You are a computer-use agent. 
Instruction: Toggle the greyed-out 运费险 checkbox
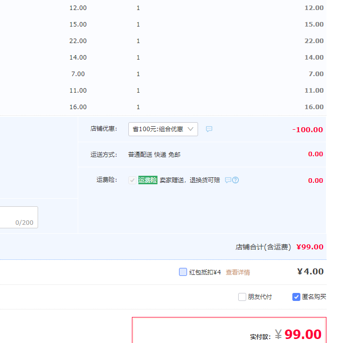[132, 180]
